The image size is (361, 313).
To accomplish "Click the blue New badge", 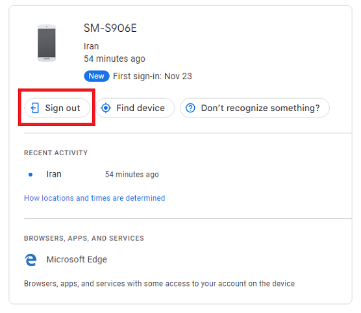I will click(97, 76).
